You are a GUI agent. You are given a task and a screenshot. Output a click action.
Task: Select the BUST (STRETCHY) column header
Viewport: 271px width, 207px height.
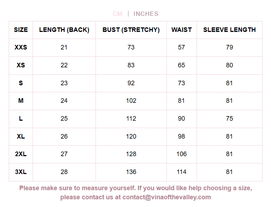[131, 30]
